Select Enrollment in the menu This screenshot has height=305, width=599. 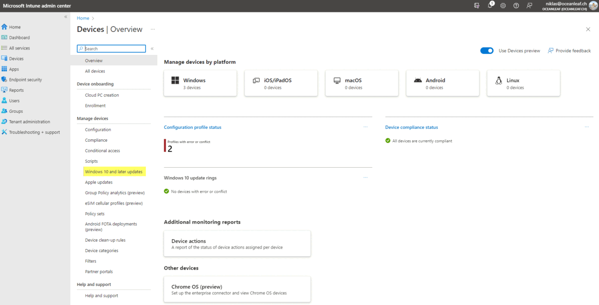(95, 105)
